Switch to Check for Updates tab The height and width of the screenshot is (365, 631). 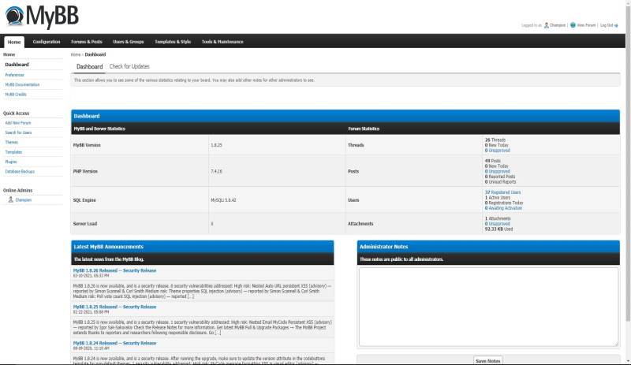pyautogui.click(x=129, y=66)
